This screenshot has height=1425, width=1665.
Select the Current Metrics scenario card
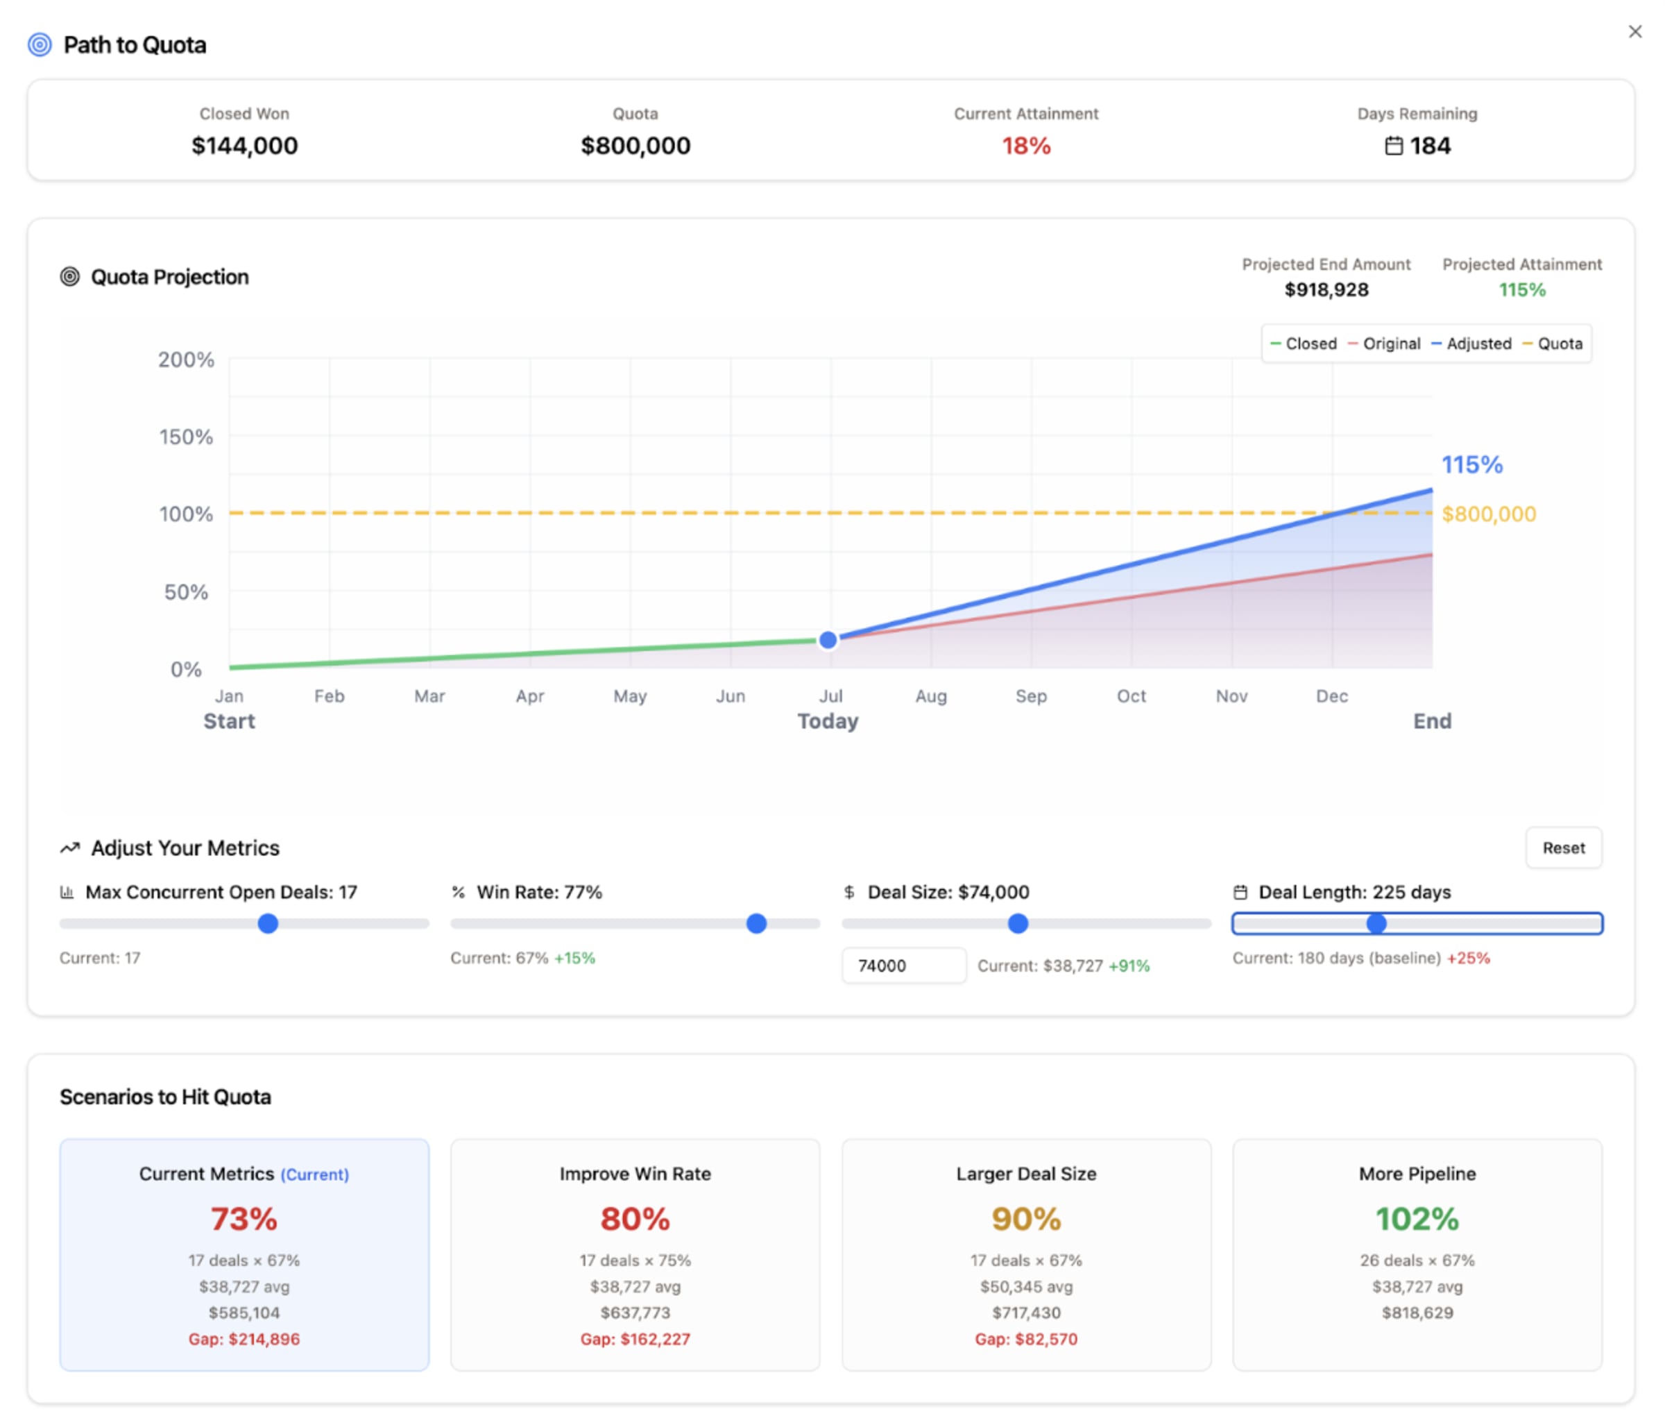tap(244, 1254)
